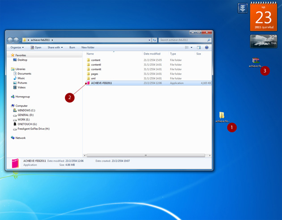The image size is (282, 220).
Task: Expand the arrow after achieve-feb2011 in path
Action: pyautogui.click(x=52, y=40)
